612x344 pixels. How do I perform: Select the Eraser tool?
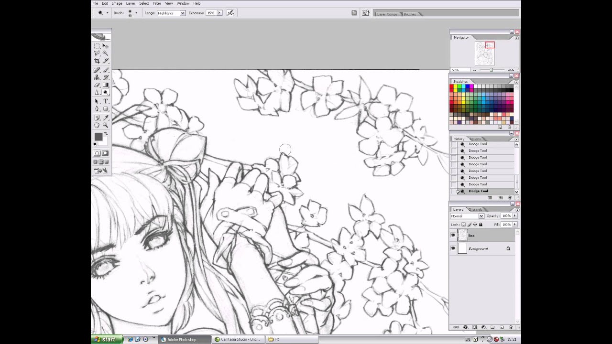click(97, 85)
